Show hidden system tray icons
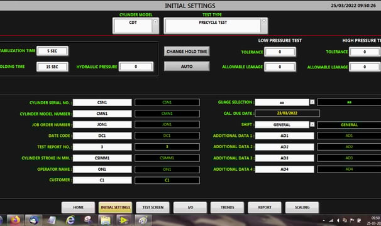381x226 pixels. [x=324, y=220]
